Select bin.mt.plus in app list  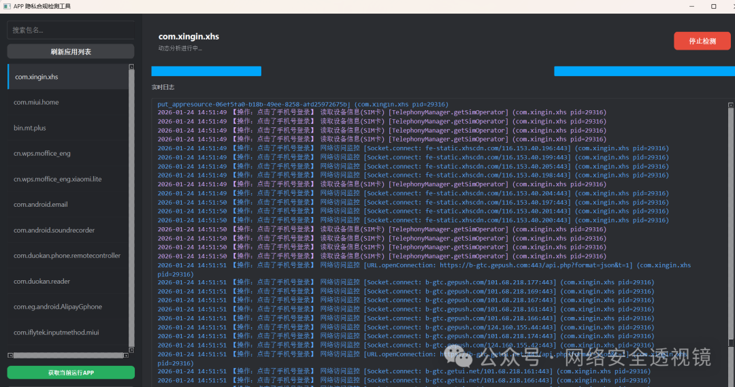click(x=68, y=128)
